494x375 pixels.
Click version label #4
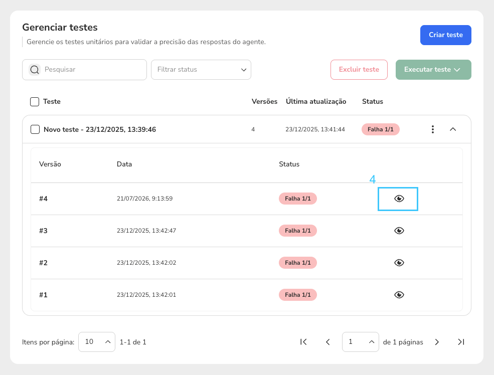[43, 199]
